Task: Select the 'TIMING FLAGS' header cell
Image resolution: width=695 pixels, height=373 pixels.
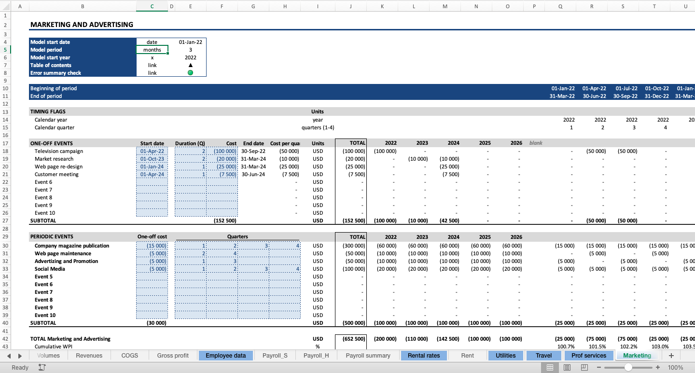Action: [48, 111]
